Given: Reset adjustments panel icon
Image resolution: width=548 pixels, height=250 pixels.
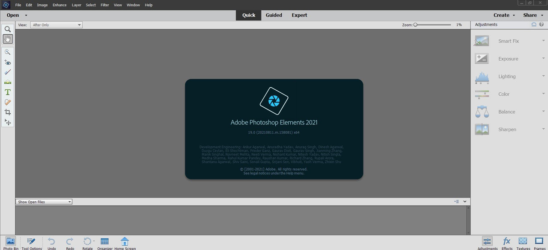Looking at the screenshot, I should pyautogui.click(x=534, y=25).
